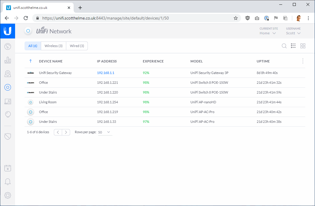Click the 192.168.1.254 IP address cell
This screenshot has width=315, height=206.
coord(107,102)
